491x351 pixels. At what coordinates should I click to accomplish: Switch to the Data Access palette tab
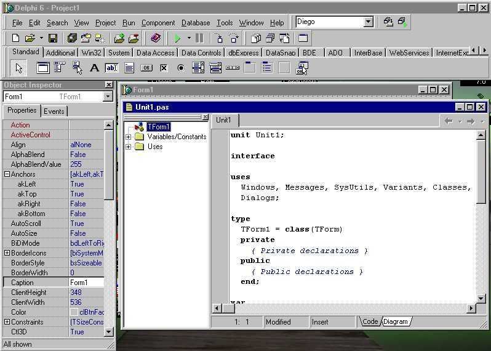(x=155, y=53)
